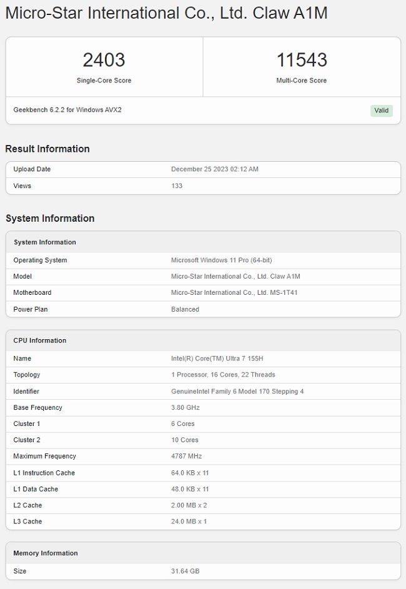Select the memory size 31.64 GB

185,571
